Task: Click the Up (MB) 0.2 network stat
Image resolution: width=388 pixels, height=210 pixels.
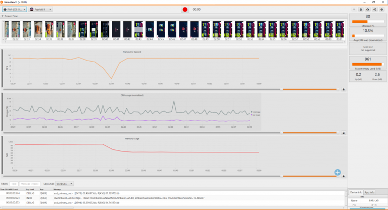Action: coord(358,76)
